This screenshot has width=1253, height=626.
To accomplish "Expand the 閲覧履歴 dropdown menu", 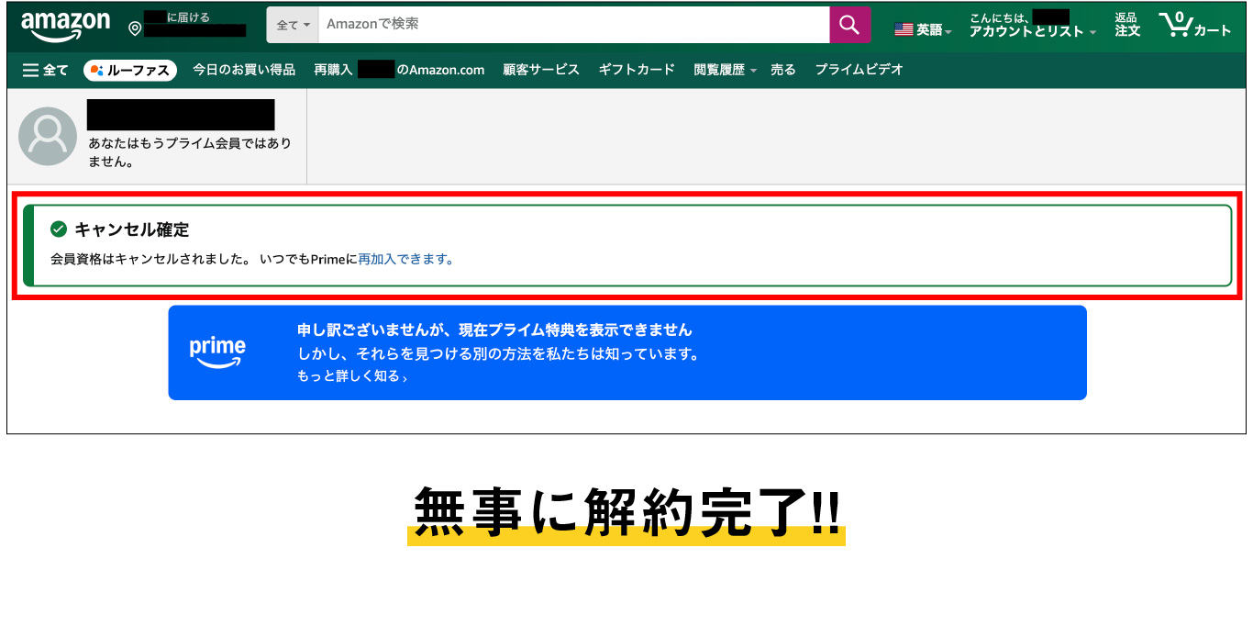I will pyautogui.click(x=725, y=70).
